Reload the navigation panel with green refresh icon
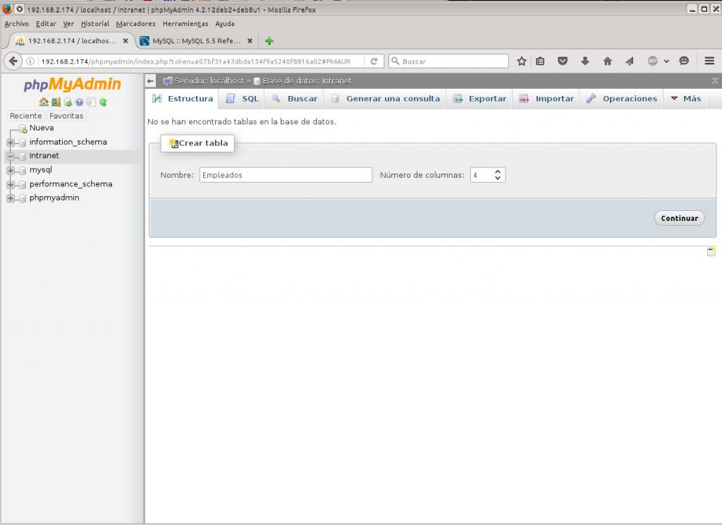 pos(103,102)
